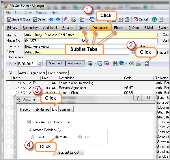Open Documents preferences icon after printer

(147, 63)
